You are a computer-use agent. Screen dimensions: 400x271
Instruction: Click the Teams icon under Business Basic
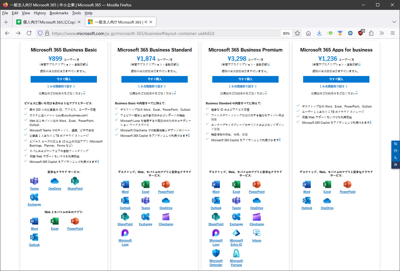[x=34, y=181]
